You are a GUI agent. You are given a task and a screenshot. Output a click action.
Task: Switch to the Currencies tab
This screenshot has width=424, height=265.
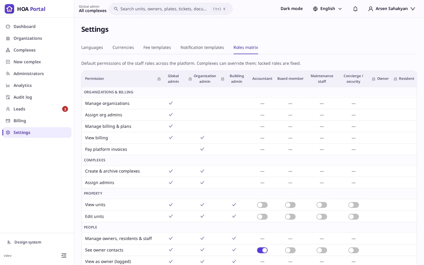point(123,47)
